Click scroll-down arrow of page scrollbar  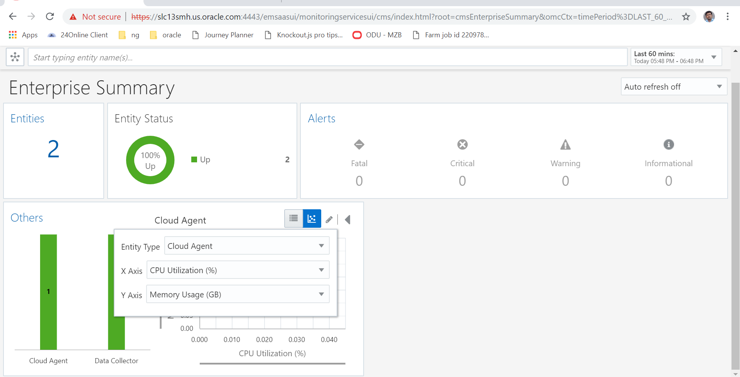[735, 374]
